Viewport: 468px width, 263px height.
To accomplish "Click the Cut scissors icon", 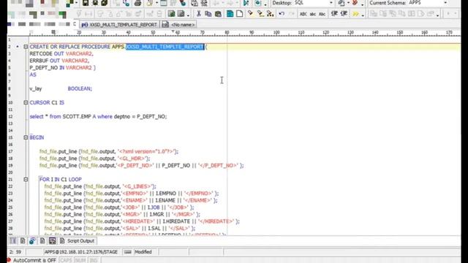I will [x=198, y=14].
